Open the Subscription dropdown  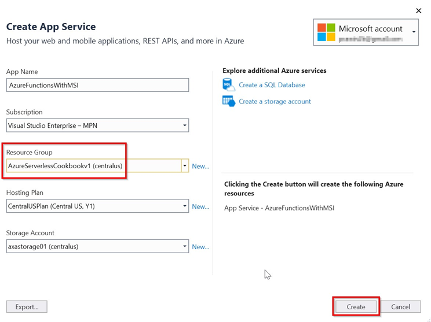[x=97, y=125]
